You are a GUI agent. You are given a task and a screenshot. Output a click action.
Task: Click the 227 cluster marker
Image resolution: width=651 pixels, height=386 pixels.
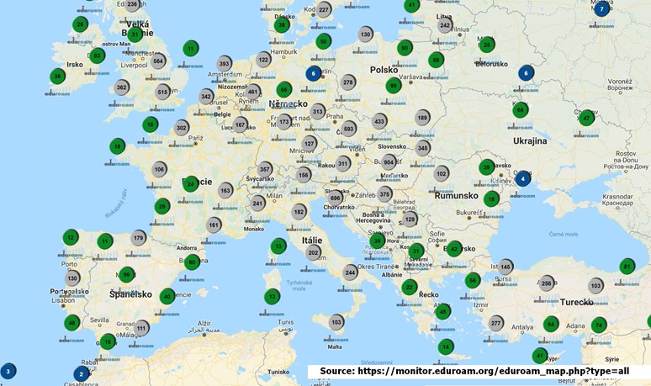325,10
